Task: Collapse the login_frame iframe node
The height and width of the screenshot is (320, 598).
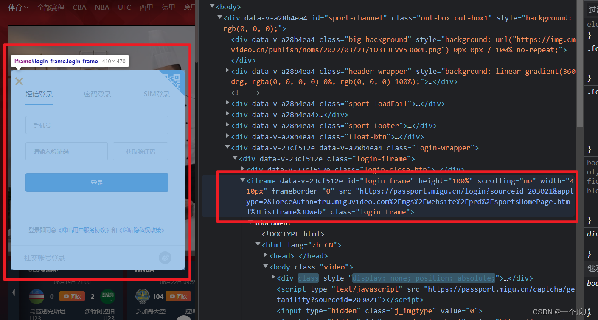Action: pos(243,180)
